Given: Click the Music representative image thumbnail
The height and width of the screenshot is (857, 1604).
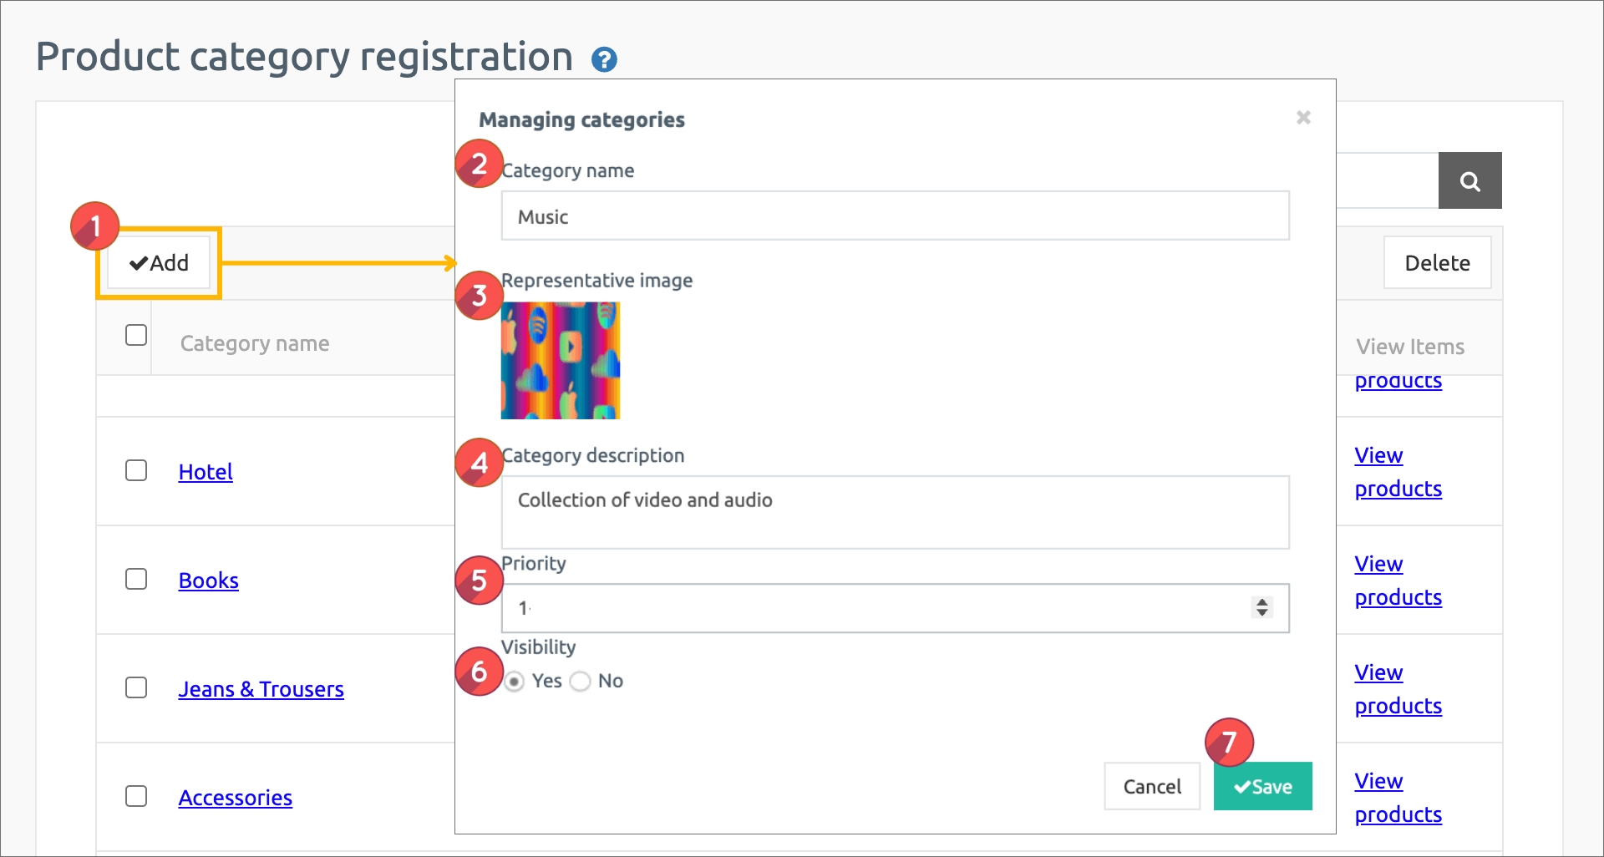Looking at the screenshot, I should pos(561,361).
